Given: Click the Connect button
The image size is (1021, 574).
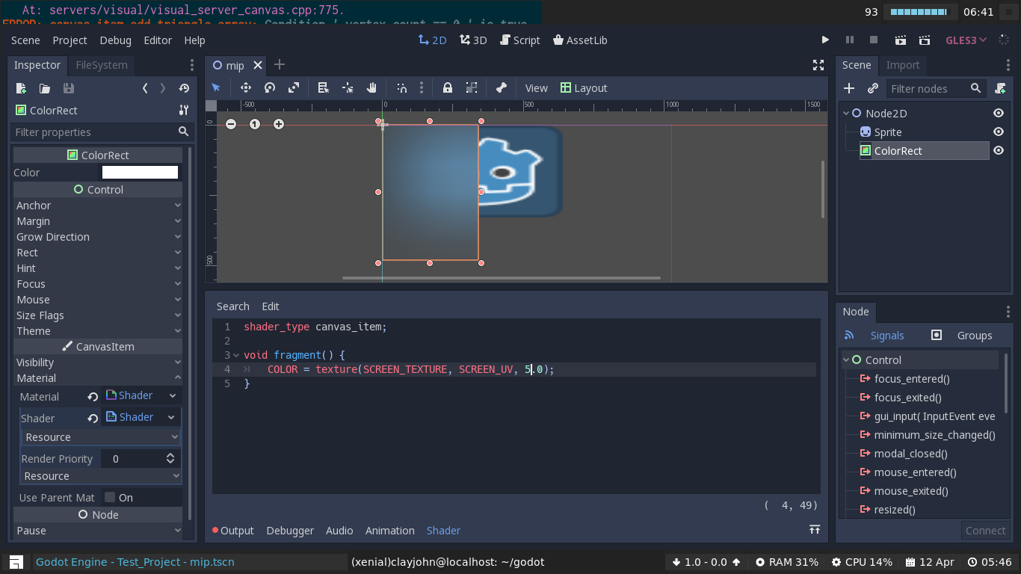Looking at the screenshot, I should tap(985, 530).
